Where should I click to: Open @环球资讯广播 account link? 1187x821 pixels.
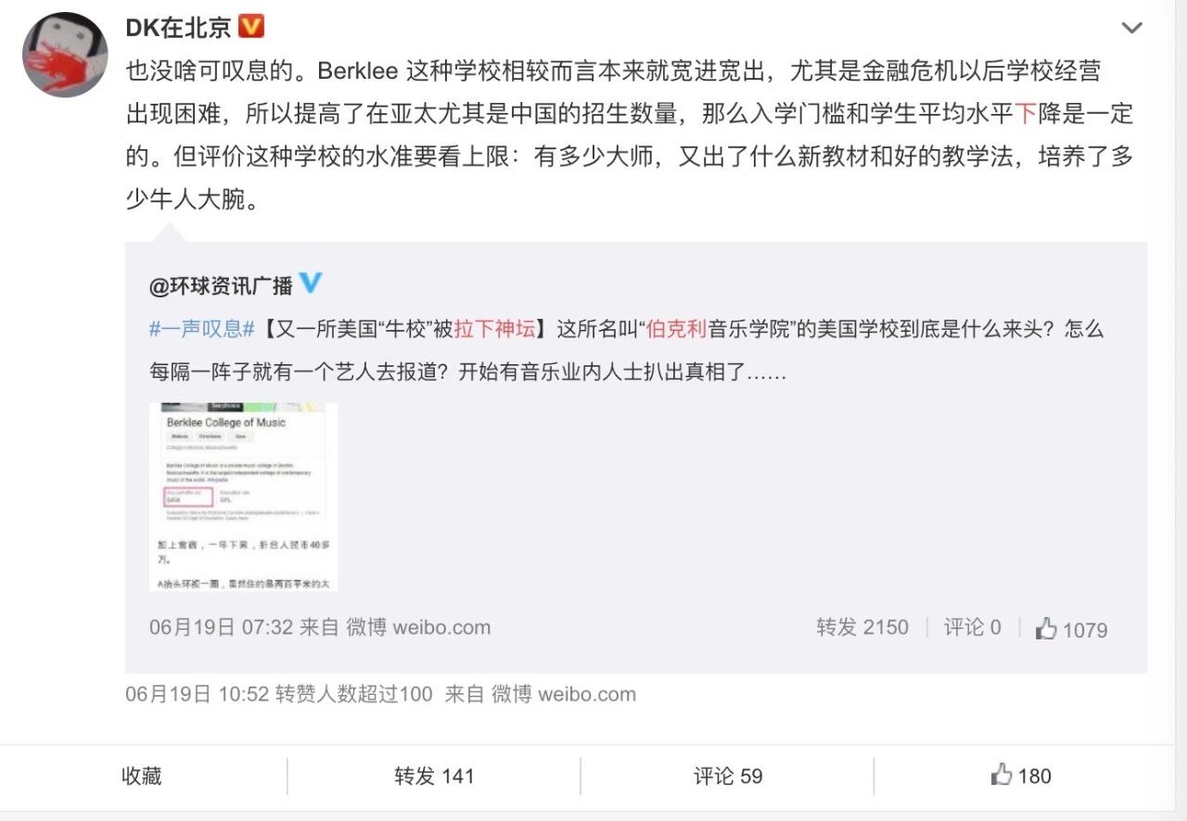[x=221, y=285]
